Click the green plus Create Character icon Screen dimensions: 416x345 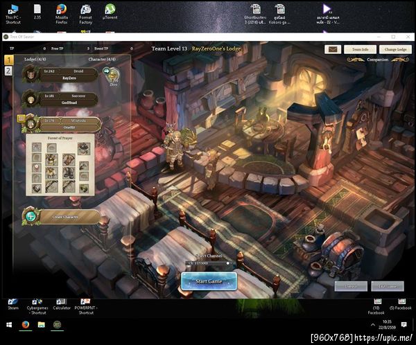tap(31, 217)
